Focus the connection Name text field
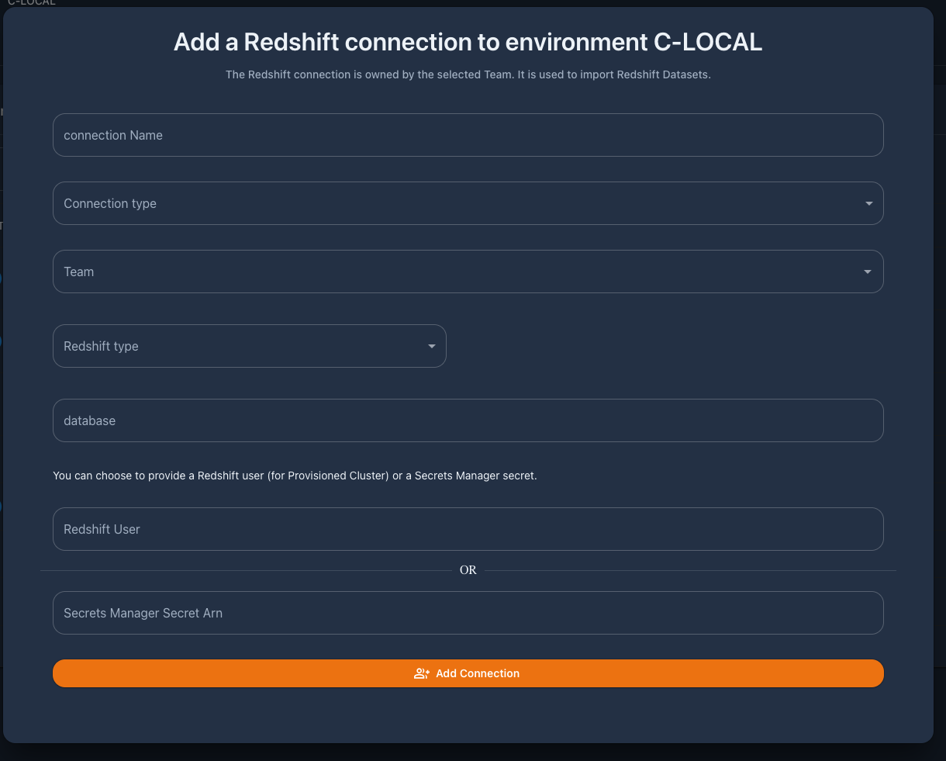Viewport: 946px width, 761px height. pyautogui.click(x=468, y=135)
